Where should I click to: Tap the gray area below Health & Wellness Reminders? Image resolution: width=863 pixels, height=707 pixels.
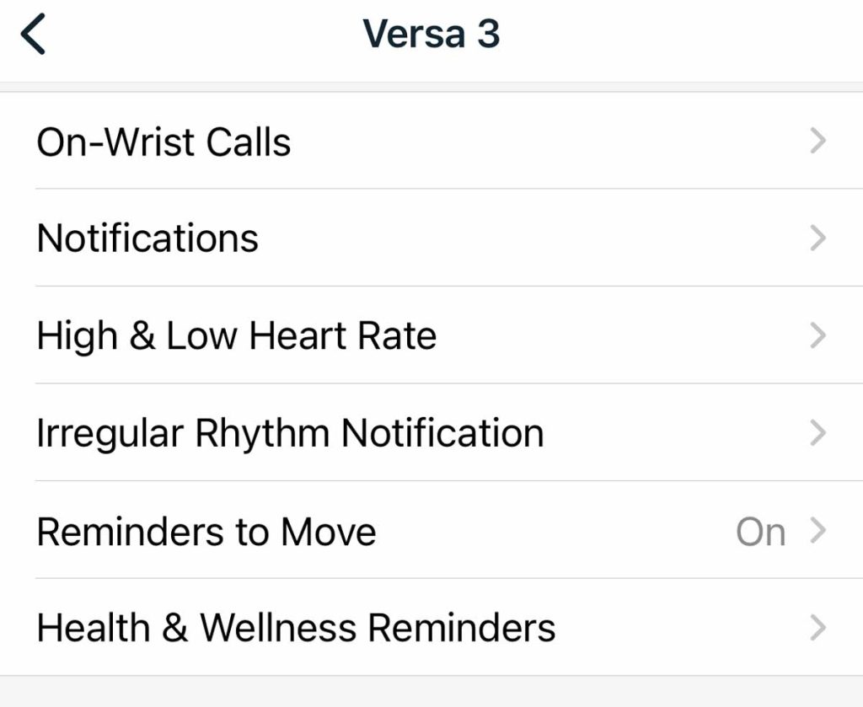[431, 692]
